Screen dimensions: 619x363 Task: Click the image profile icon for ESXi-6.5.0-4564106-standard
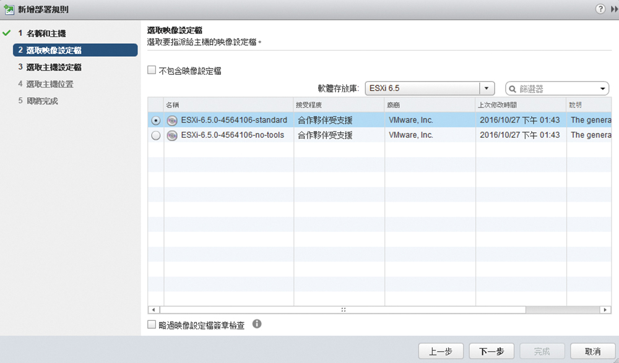tap(172, 121)
